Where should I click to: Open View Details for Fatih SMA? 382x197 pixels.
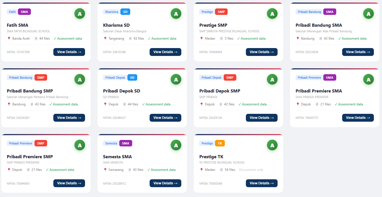(x=69, y=52)
